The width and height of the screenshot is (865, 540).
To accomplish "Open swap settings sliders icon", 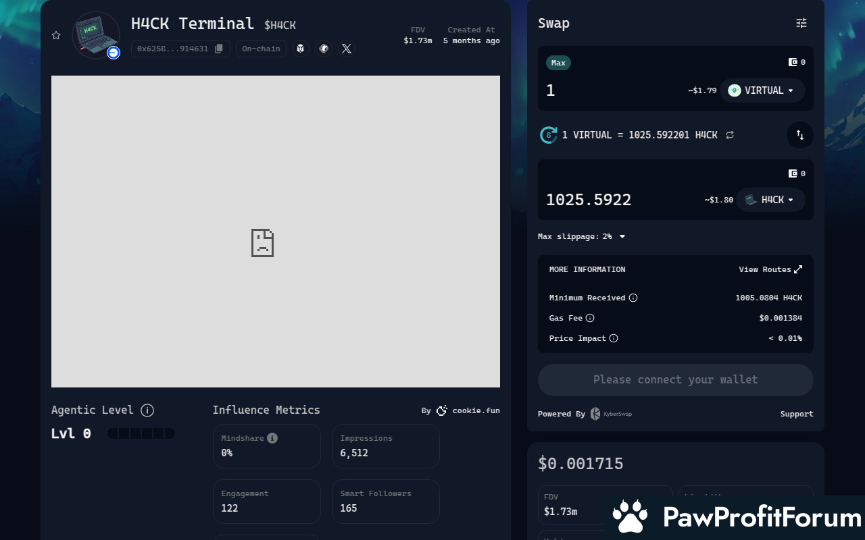I will tap(801, 23).
